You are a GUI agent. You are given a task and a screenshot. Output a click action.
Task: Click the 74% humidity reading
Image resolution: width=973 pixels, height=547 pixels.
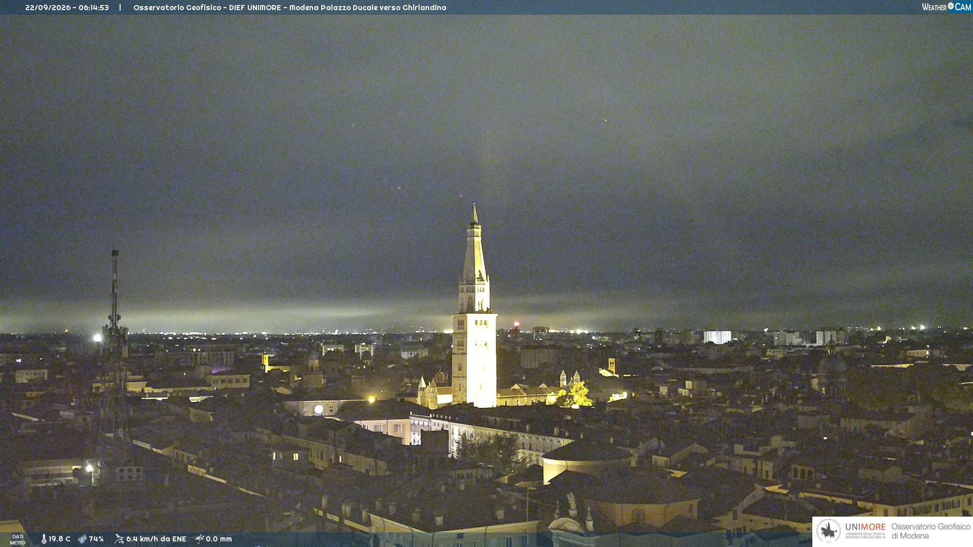tap(96, 539)
